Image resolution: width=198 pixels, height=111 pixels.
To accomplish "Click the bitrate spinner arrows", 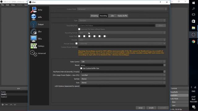I will click(x=164, y=65).
